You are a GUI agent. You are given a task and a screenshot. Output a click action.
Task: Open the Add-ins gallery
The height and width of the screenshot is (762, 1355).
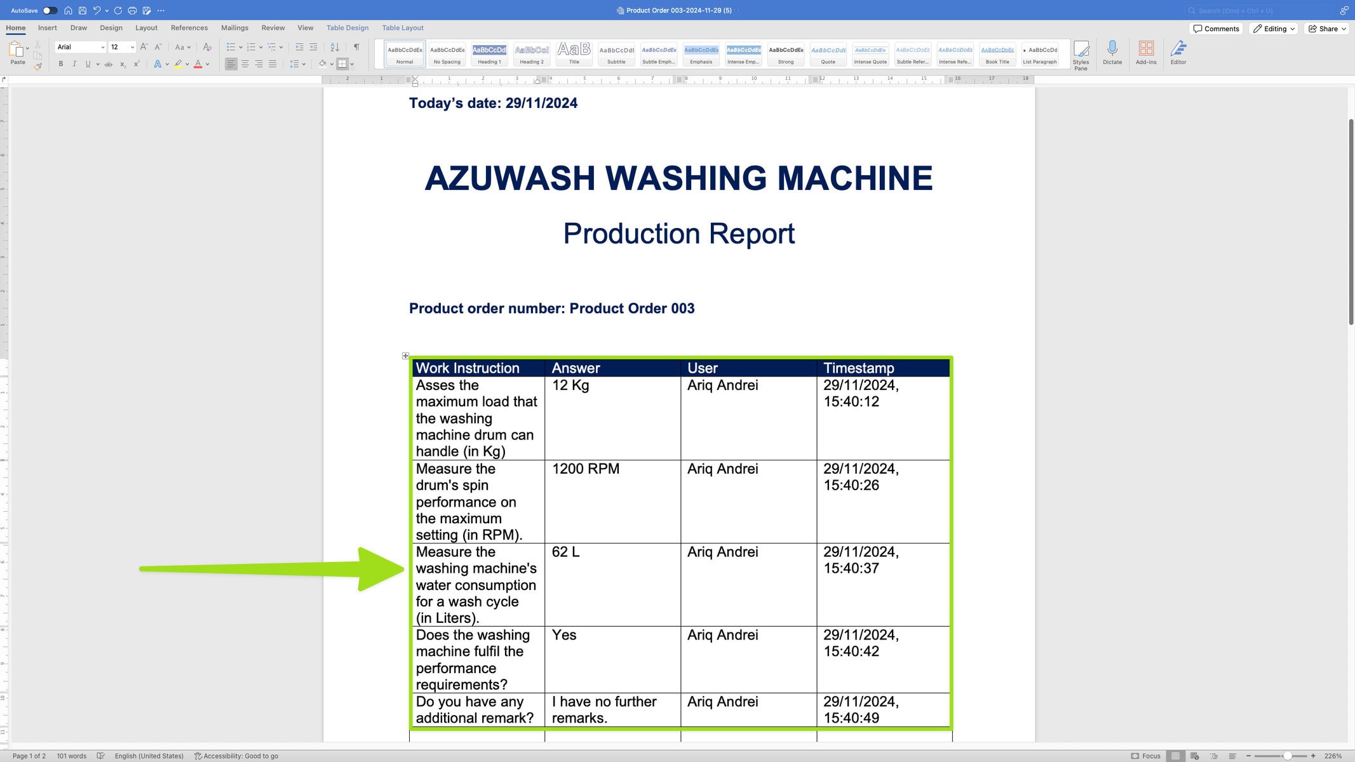[1146, 53]
